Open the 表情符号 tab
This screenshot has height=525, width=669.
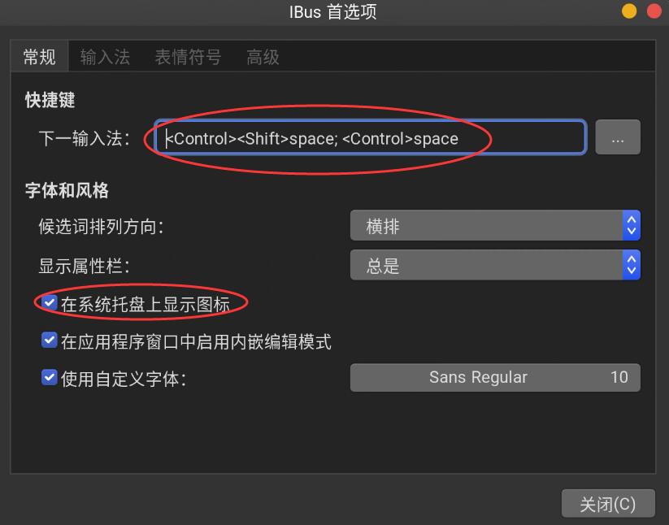(188, 57)
